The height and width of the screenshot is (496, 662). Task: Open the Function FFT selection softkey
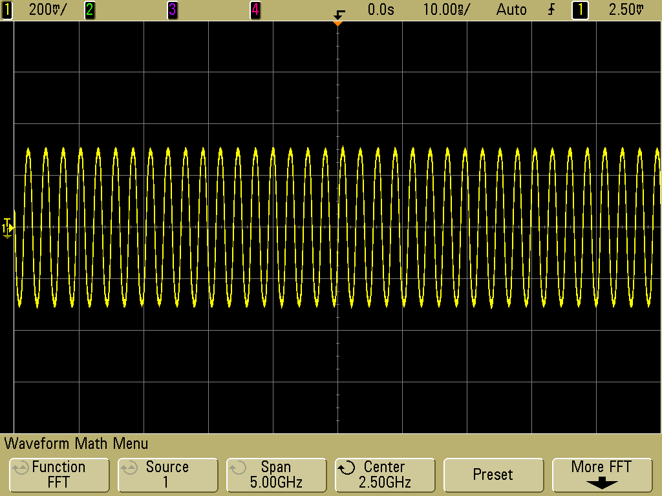tap(58, 475)
